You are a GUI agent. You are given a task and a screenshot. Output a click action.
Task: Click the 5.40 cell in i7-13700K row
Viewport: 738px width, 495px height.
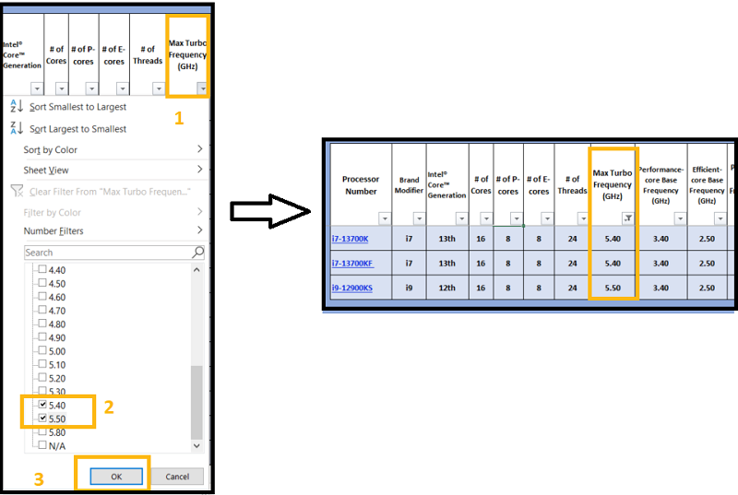[613, 239]
